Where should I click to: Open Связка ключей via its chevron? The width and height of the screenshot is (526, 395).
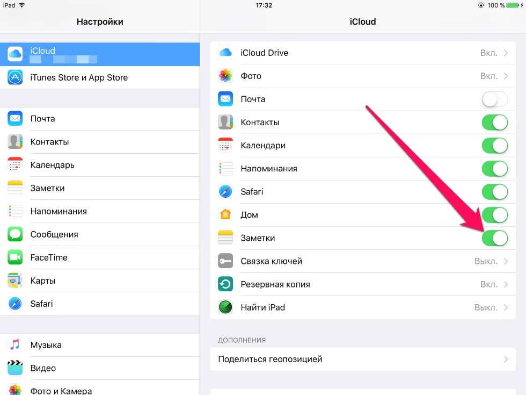(506, 261)
